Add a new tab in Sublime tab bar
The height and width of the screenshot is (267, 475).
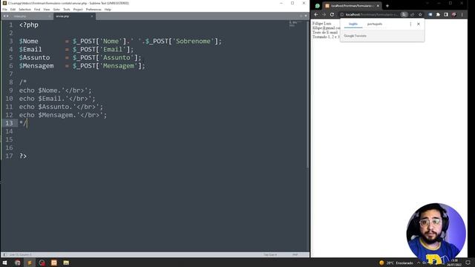[301, 16]
